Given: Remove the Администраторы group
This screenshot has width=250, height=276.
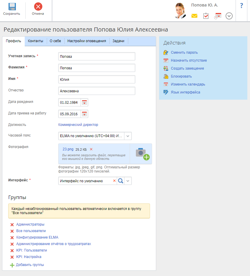Looking at the screenshot, I should (x=12, y=225).
